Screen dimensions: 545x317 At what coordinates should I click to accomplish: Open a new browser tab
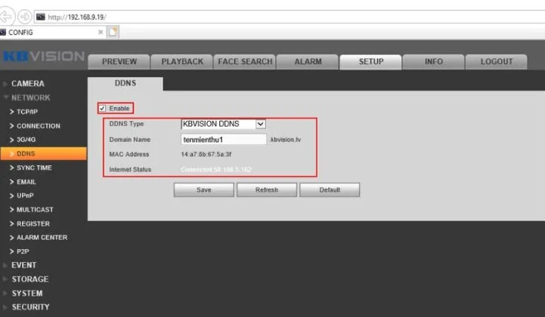point(113,32)
